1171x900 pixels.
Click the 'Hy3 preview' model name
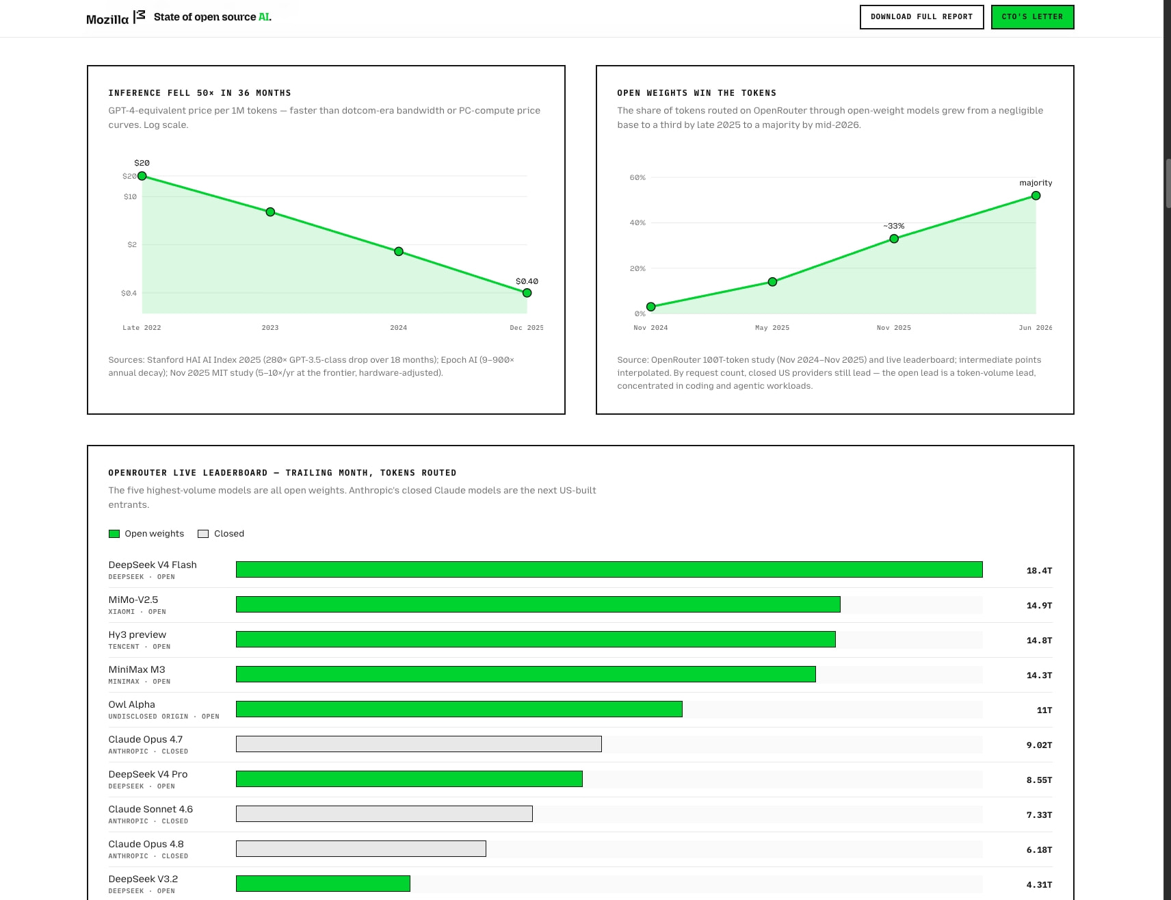(137, 634)
